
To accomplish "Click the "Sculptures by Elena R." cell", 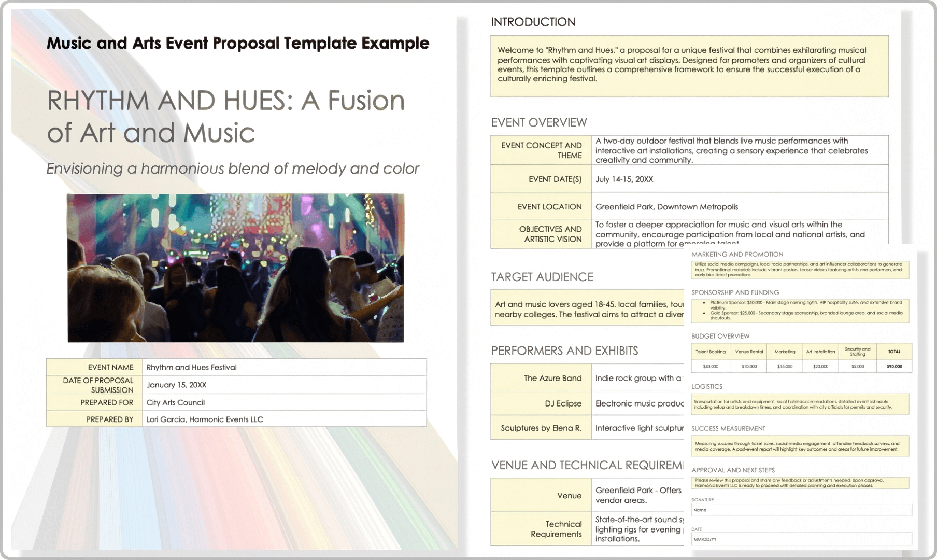I will click(541, 428).
